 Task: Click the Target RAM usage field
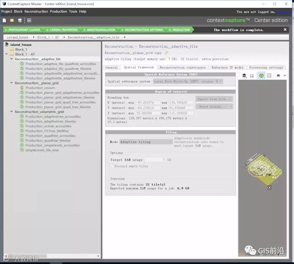coord(155,160)
